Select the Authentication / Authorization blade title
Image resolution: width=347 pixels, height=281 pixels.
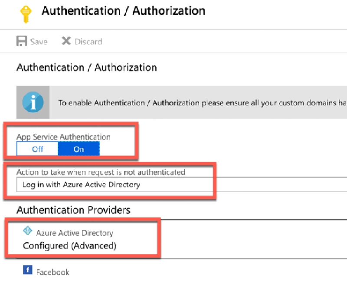click(x=122, y=11)
